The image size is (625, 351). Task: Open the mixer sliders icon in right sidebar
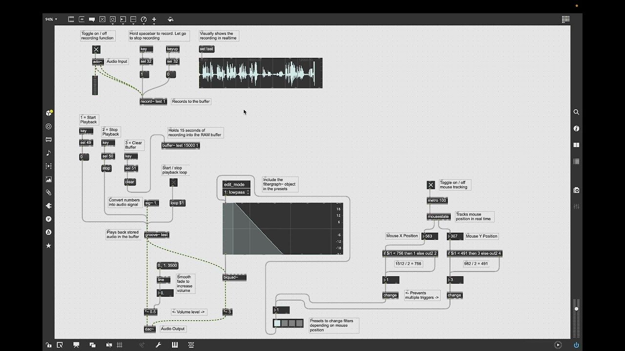576,206
